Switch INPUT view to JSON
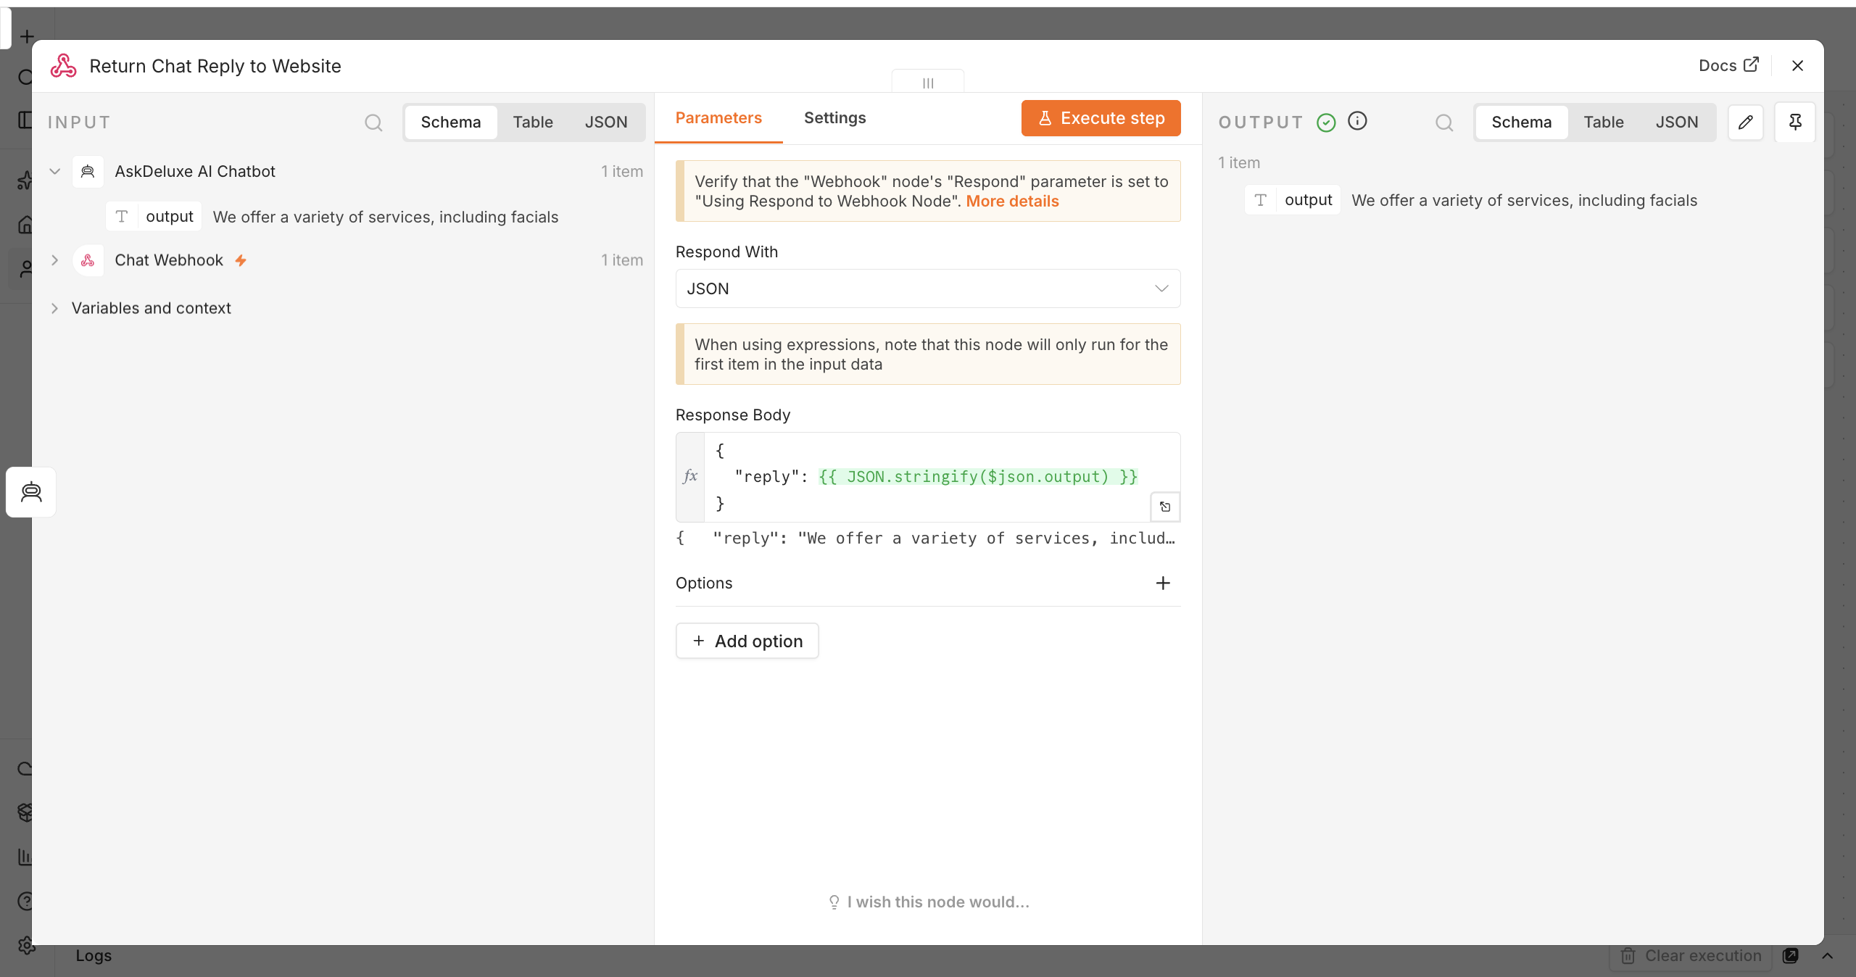Image resolution: width=1856 pixels, height=977 pixels. (x=606, y=122)
